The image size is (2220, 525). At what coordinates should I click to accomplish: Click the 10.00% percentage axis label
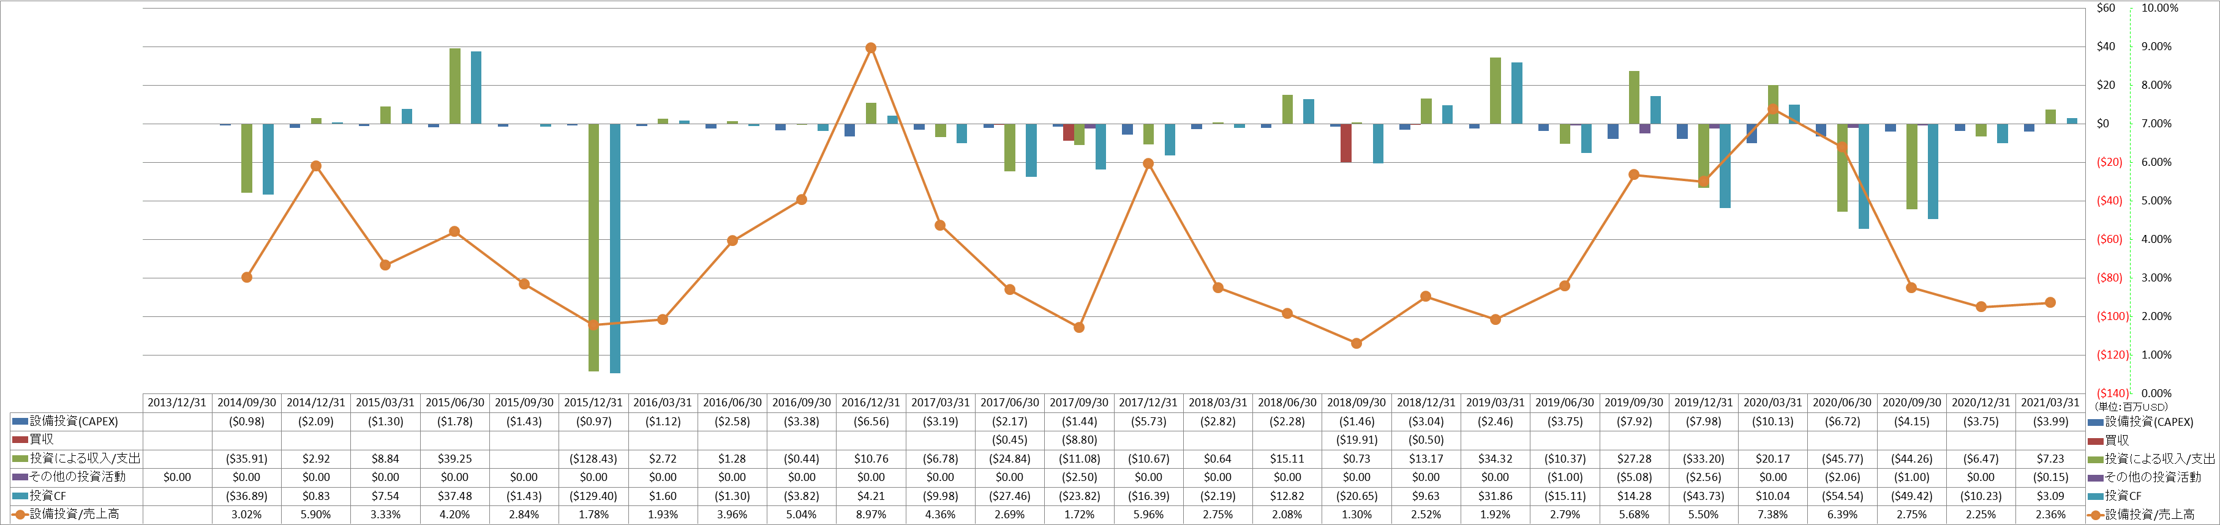click(x=2159, y=8)
